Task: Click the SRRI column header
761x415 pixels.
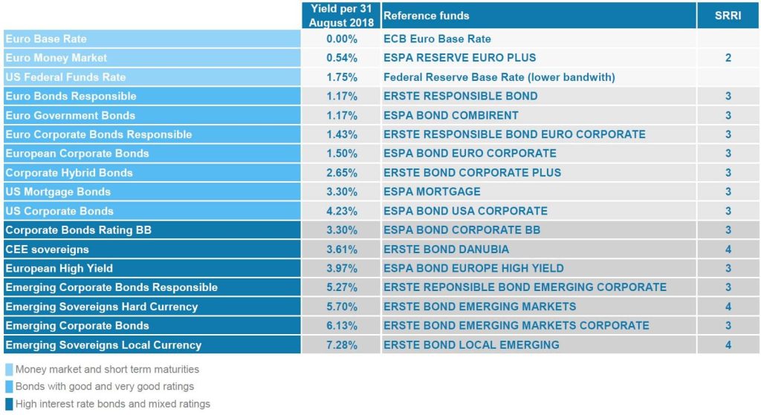Action: (728, 16)
